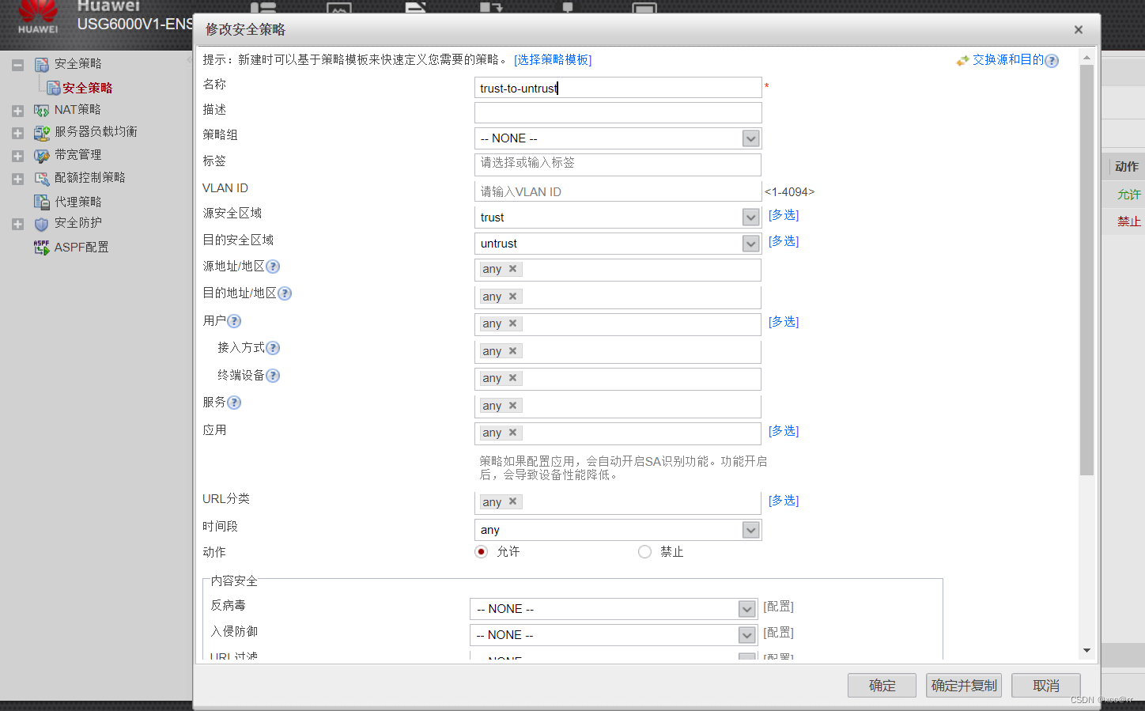The image size is (1145, 711).
Task: Click the 确定 button
Action: [882, 686]
